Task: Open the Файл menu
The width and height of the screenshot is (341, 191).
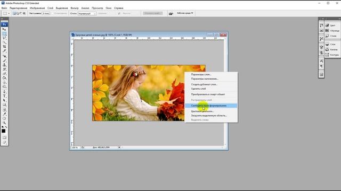Action: click(4, 8)
